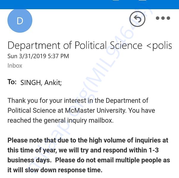Tap the 'Thank you for your interest' line

click(x=78, y=101)
